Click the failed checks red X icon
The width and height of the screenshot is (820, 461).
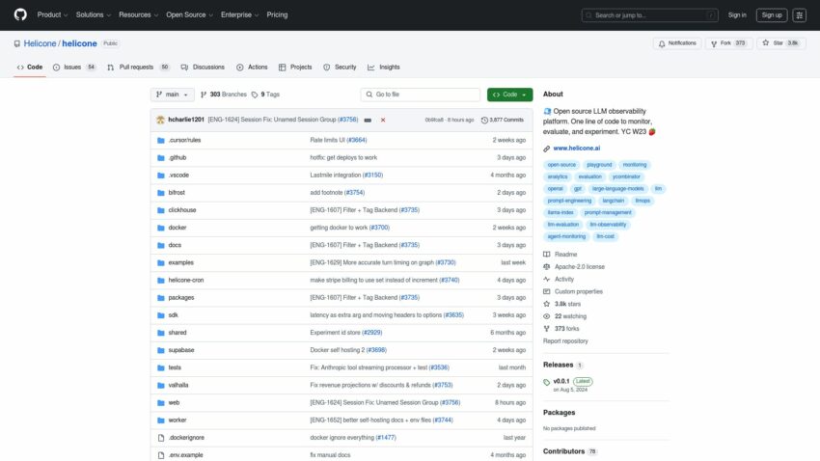tap(383, 120)
